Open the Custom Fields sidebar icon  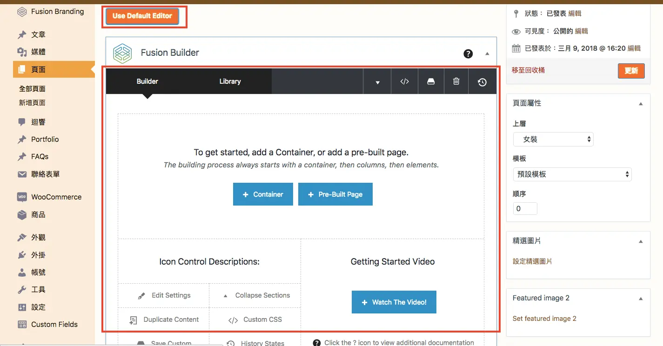click(22, 325)
